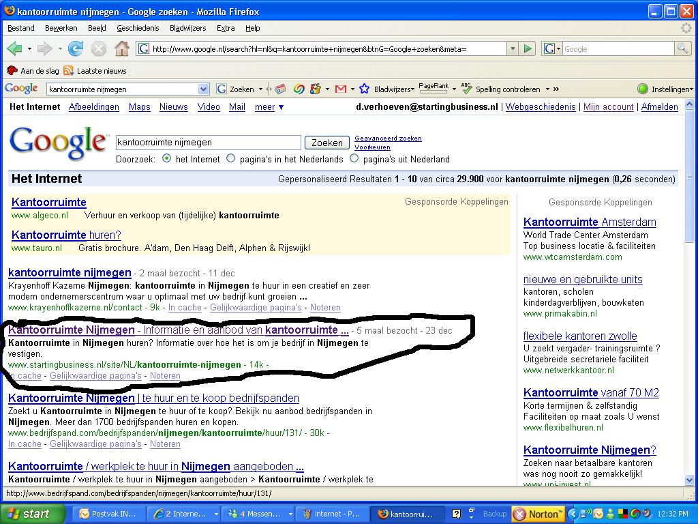Viewport: 698px width, 524px height.
Task: Click the Afmelden link
Action: [659, 107]
